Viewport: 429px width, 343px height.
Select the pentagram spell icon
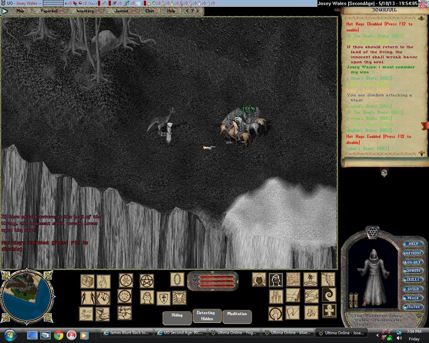(147, 281)
